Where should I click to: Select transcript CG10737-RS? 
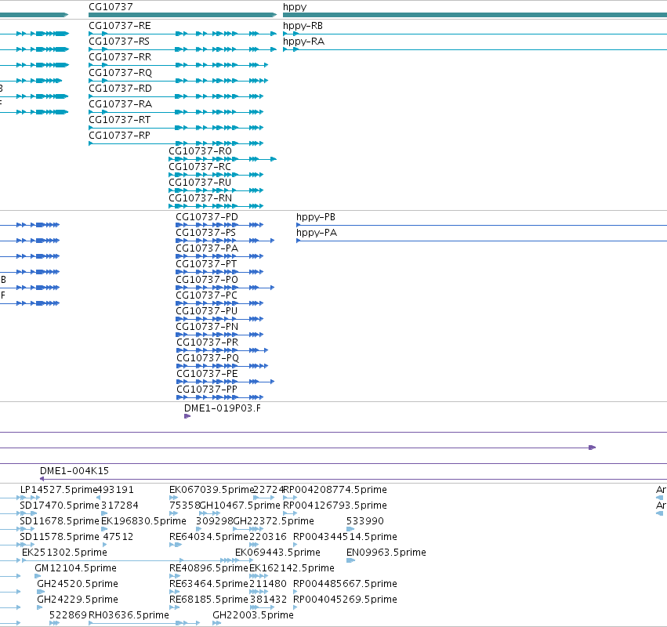(x=119, y=42)
